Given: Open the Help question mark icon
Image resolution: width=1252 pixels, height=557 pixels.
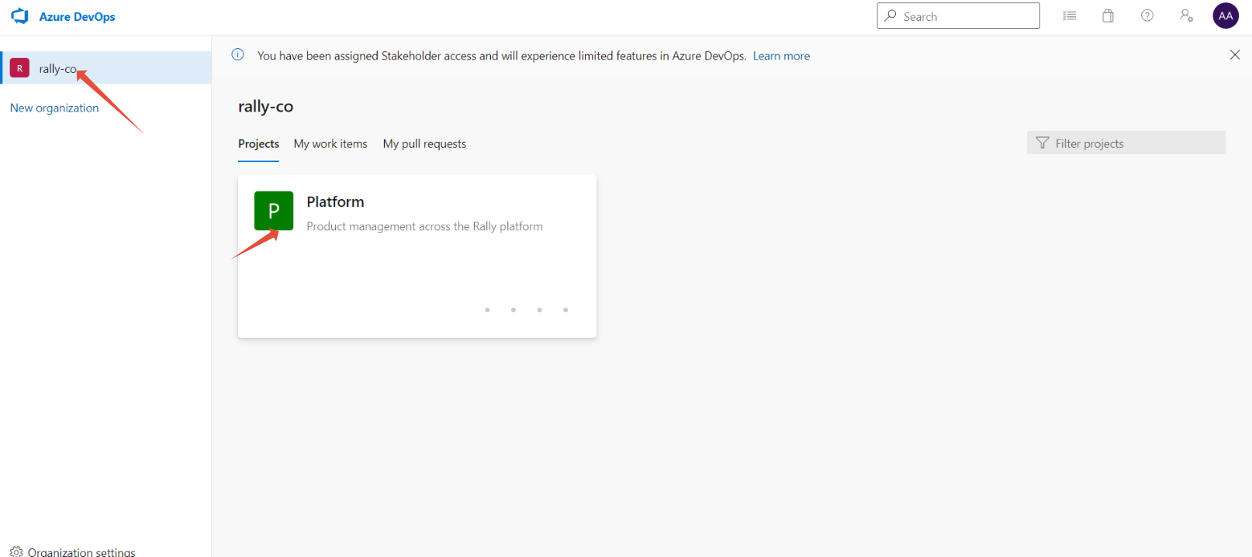Looking at the screenshot, I should (1147, 15).
